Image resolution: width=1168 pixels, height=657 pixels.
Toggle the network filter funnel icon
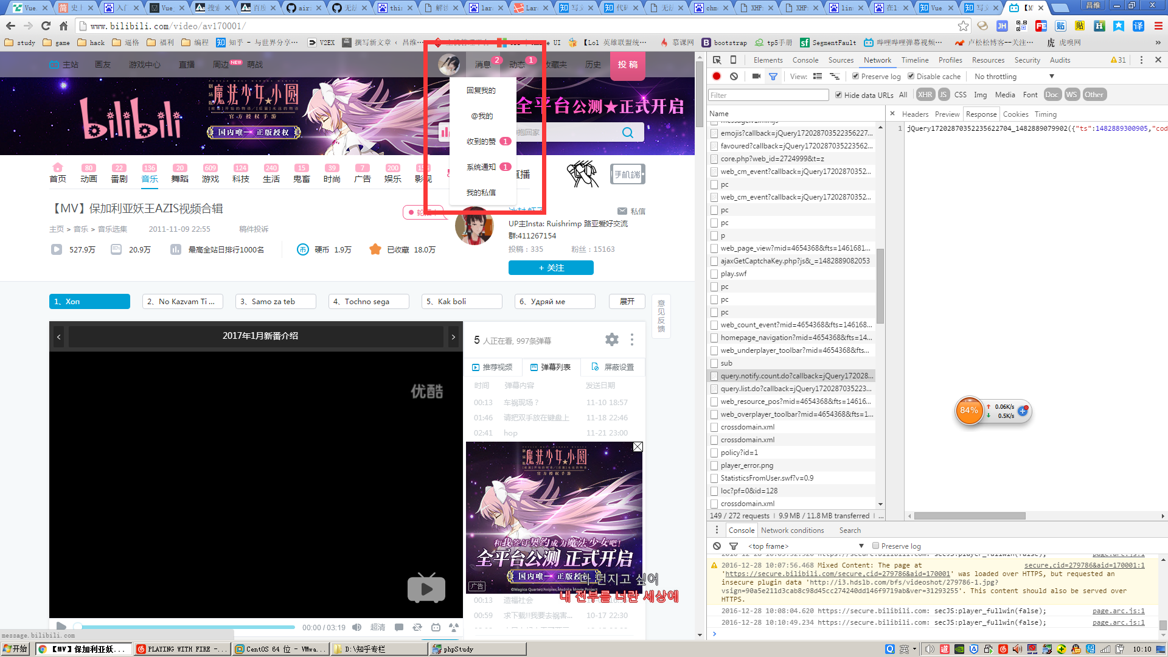click(773, 76)
